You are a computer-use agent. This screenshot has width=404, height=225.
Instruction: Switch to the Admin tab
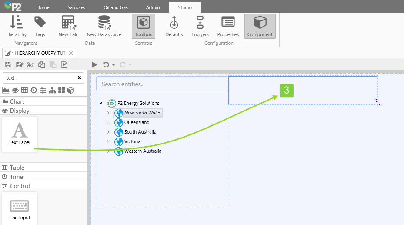click(x=153, y=7)
